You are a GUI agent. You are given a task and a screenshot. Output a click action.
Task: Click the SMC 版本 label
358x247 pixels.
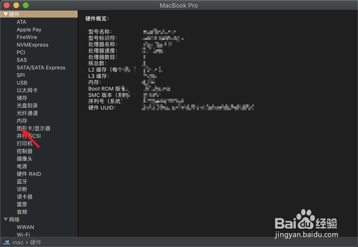click(105, 95)
